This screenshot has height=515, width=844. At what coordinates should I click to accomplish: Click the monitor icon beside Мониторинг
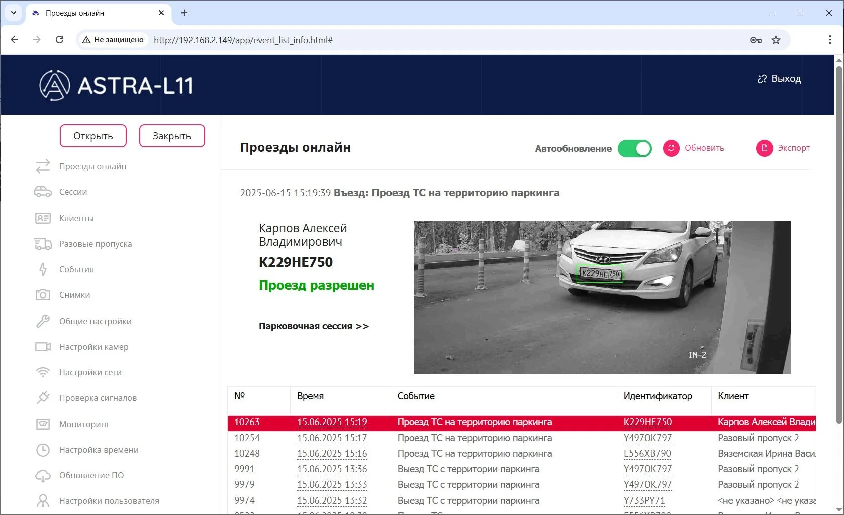[43, 424]
